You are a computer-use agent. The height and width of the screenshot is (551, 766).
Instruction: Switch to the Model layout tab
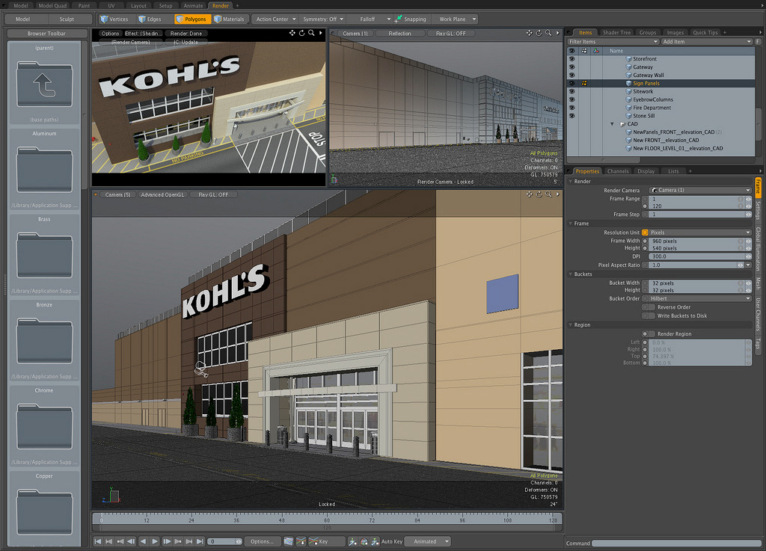click(20, 5)
